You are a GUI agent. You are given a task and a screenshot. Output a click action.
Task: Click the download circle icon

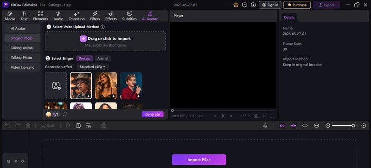tap(253, 5)
